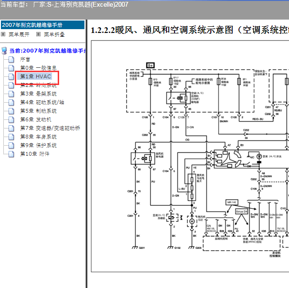
Task: Click the MR-140 label box in the diagram
Action: click(x=232, y=203)
